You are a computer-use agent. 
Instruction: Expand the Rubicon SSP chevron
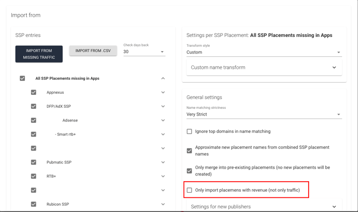[x=163, y=204]
